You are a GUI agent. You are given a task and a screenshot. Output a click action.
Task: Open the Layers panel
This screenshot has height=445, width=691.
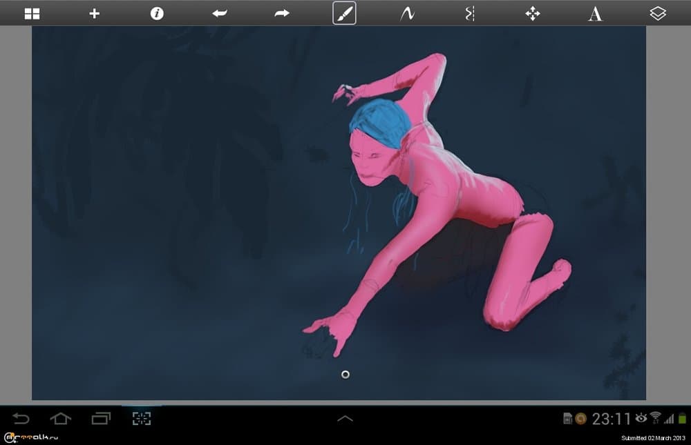[658, 12]
